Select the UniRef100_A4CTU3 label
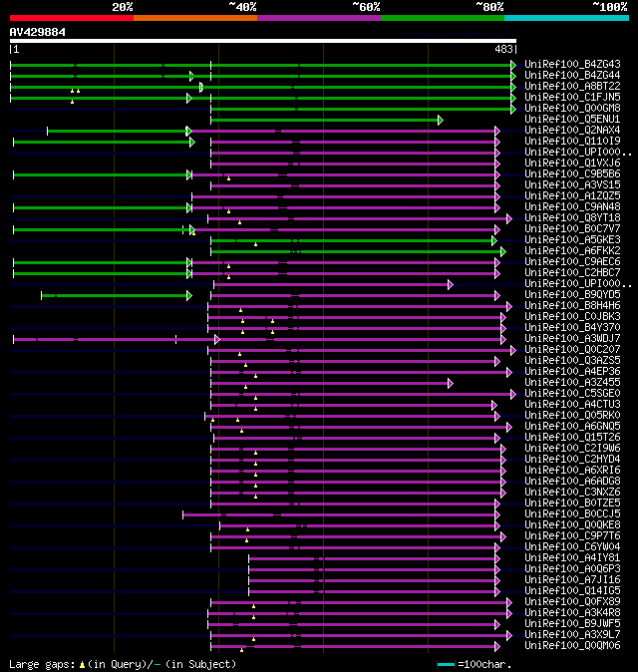638x672 pixels. 572,404
